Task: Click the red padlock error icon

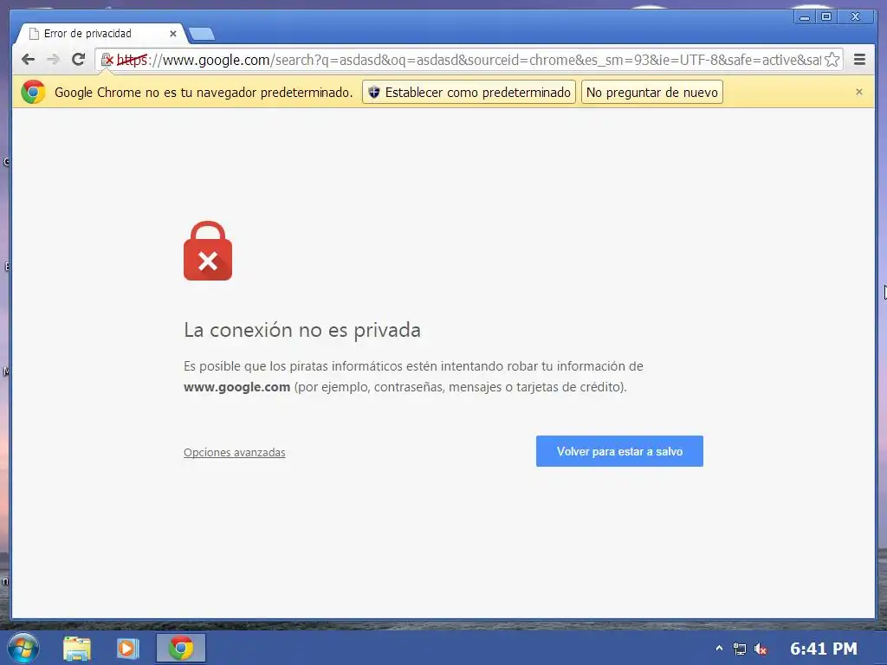Action: pyautogui.click(x=208, y=251)
